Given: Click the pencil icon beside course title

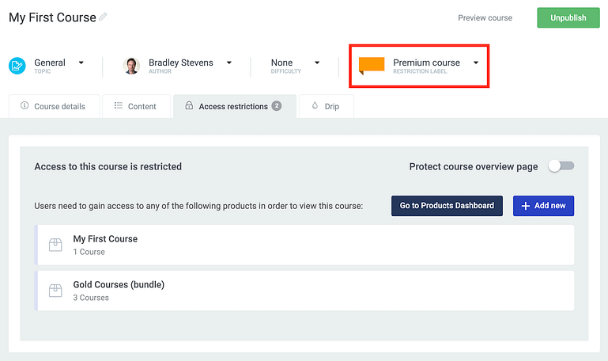Looking at the screenshot, I should click(103, 17).
